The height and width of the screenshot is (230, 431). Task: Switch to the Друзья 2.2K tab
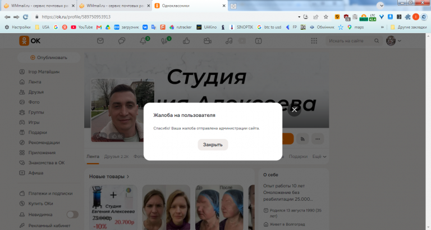[x=116, y=156]
